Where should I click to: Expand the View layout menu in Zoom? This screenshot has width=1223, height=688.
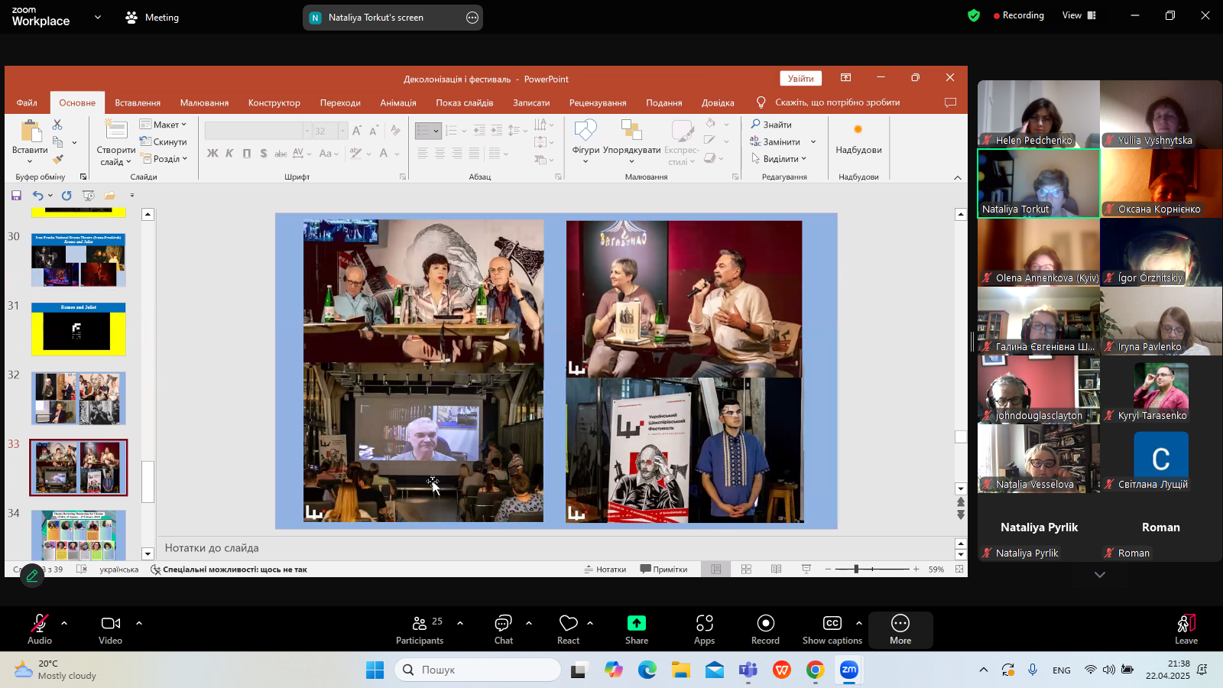[x=1079, y=15]
